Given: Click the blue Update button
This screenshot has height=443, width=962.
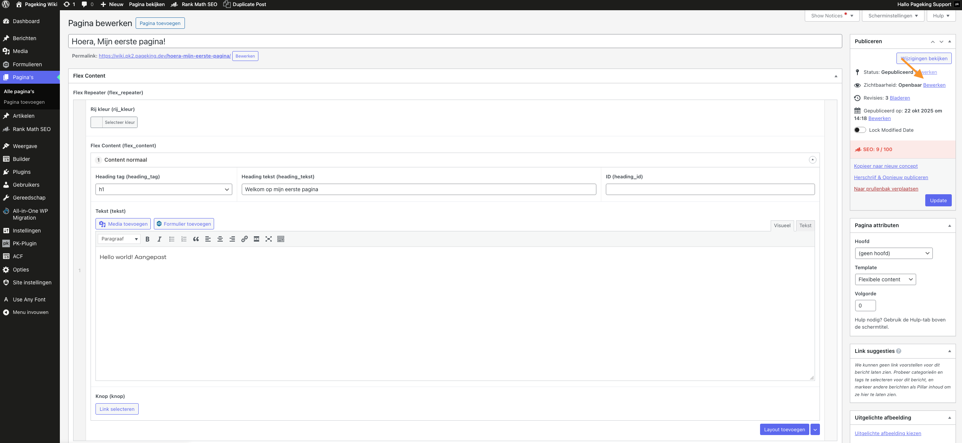Looking at the screenshot, I should (x=938, y=200).
